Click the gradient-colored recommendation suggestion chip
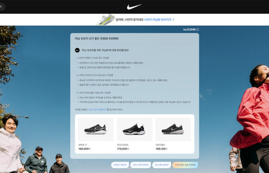269x173 pixels. click(x=185, y=165)
